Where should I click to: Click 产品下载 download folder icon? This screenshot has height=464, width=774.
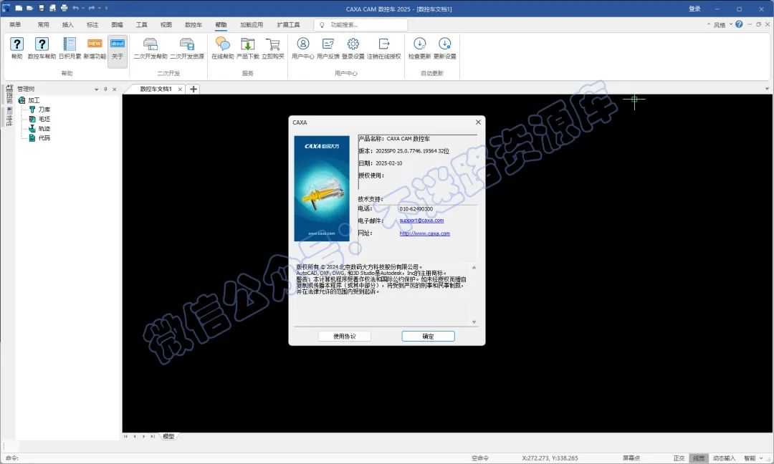(x=248, y=44)
